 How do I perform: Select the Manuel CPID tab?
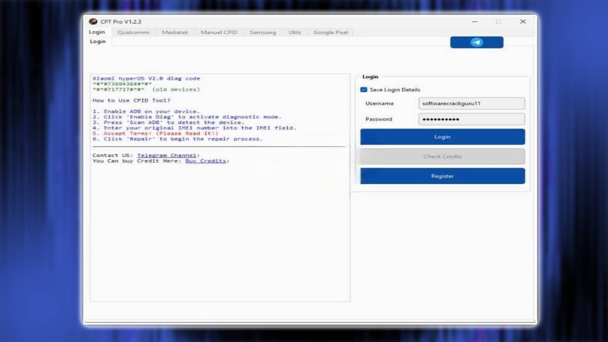218,32
